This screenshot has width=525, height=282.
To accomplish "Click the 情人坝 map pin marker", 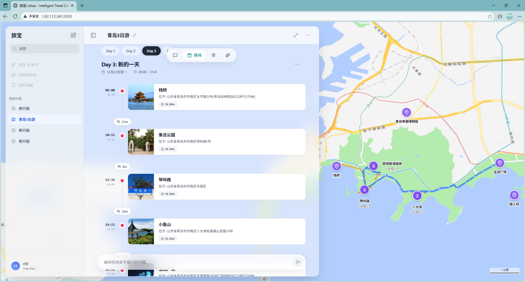I will 514,195.
